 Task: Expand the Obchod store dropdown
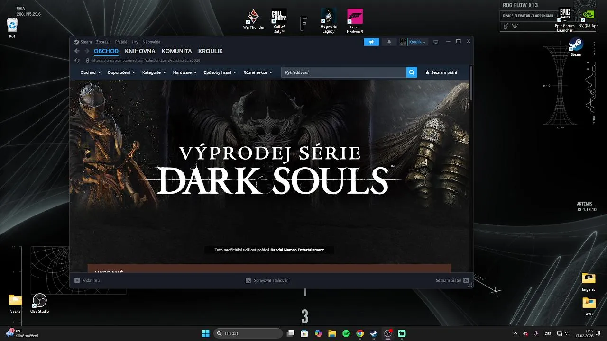(91, 72)
